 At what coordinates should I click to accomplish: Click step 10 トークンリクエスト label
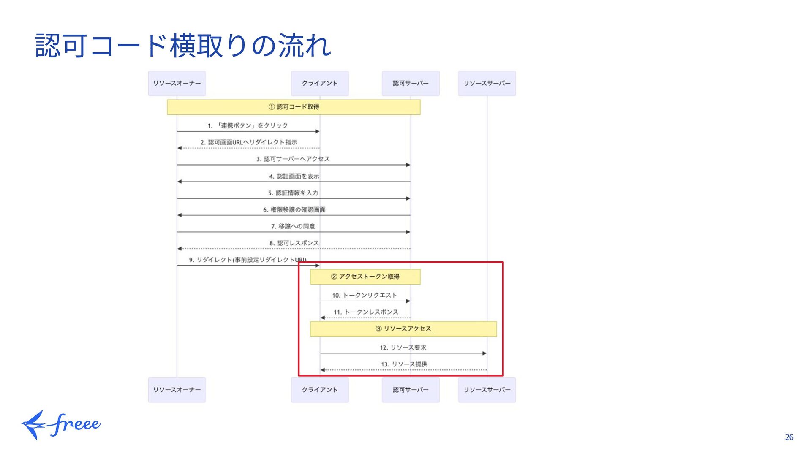click(365, 295)
